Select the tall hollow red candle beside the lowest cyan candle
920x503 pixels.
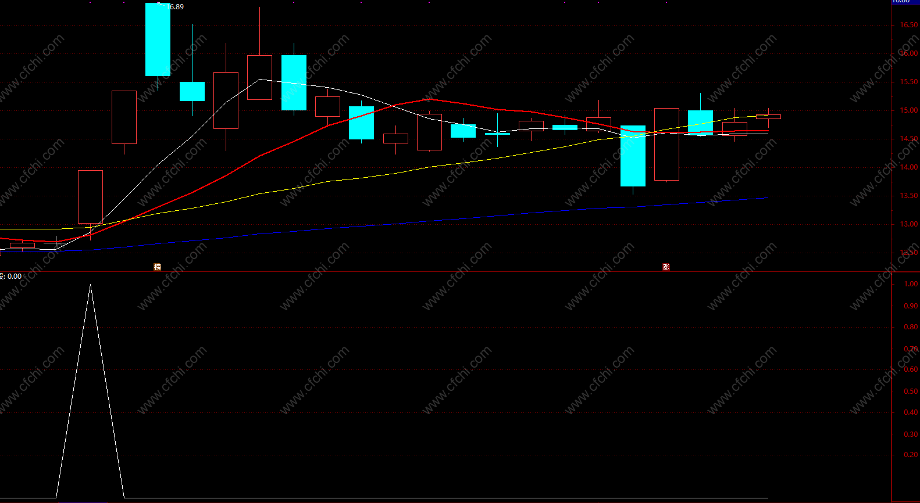point(666,144)
